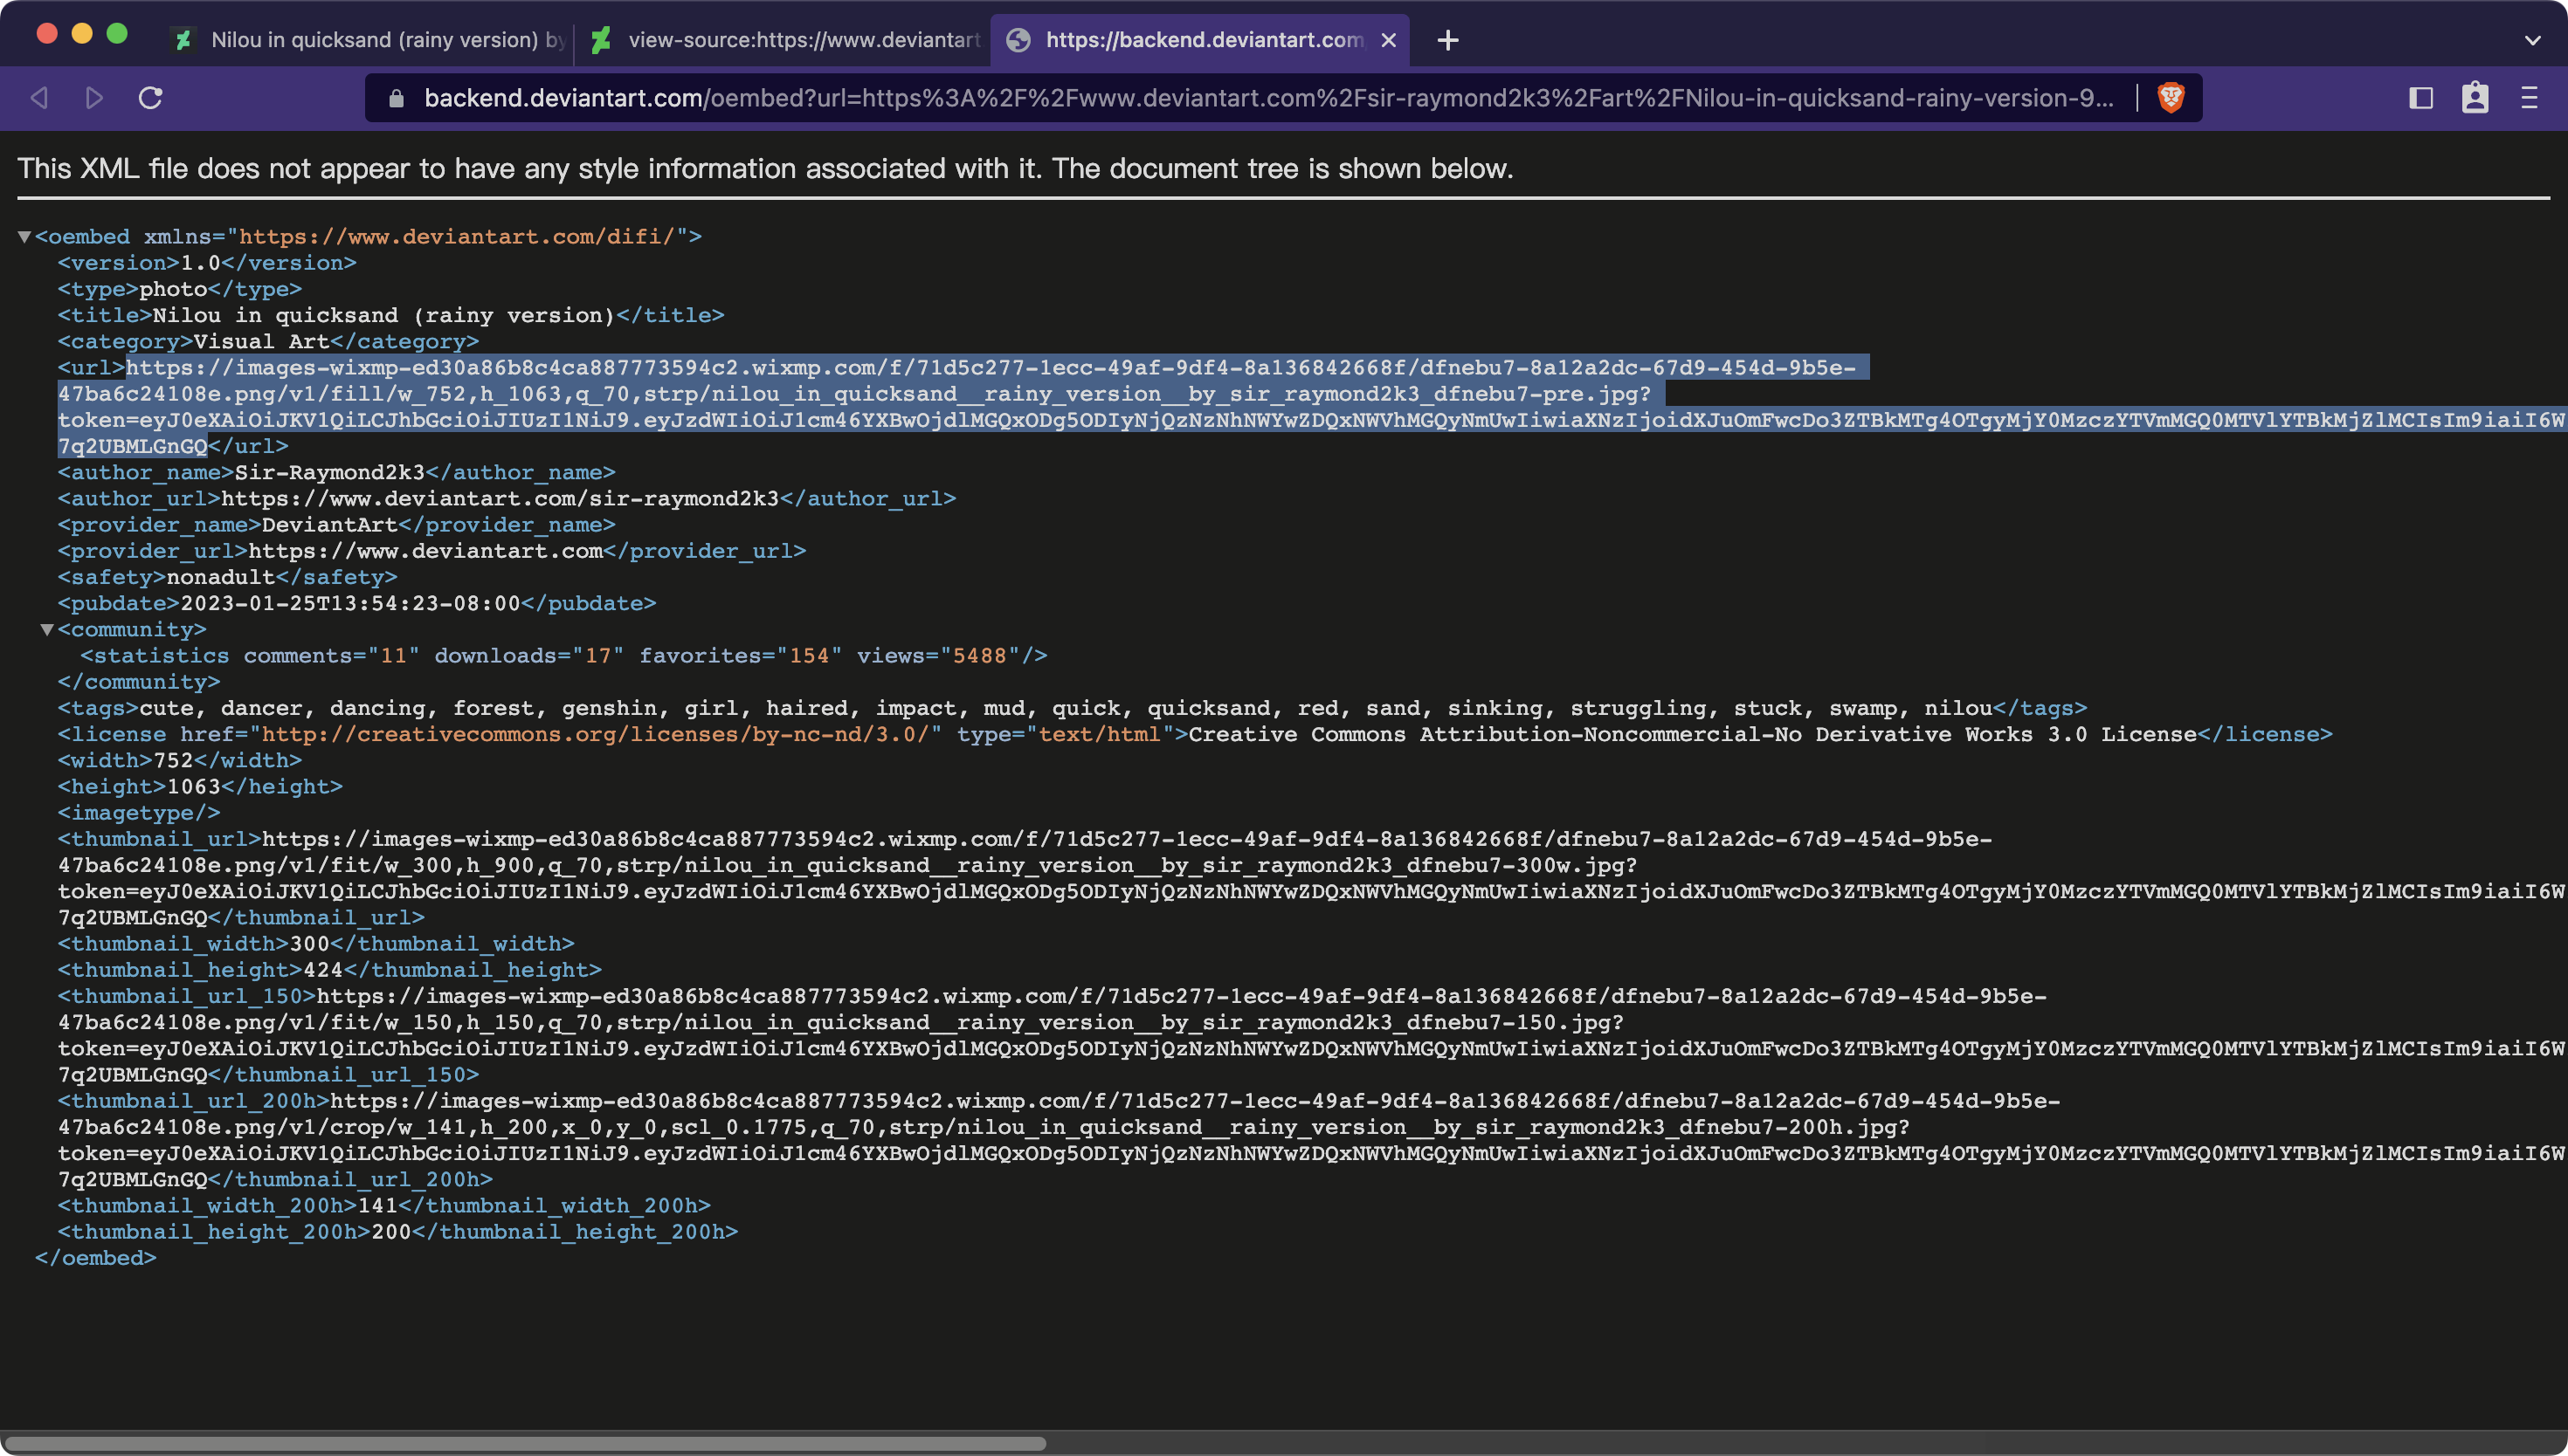
Task: Click the height value 1063
Action: [x=193, y=787]
